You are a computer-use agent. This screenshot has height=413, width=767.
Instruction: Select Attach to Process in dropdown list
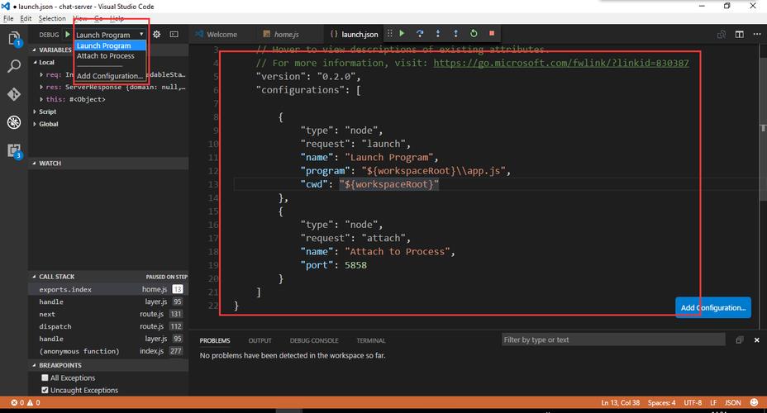pos(110,55)
